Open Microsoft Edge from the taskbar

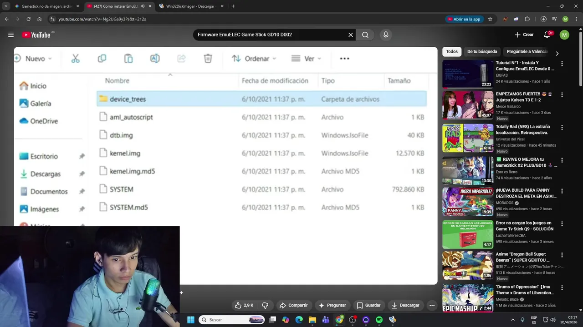299,320
